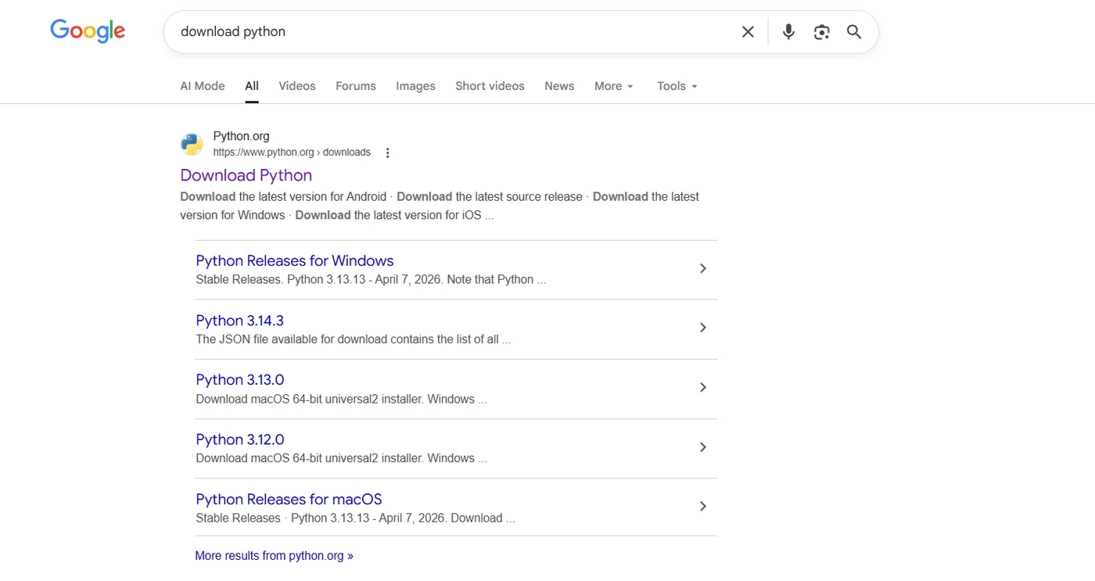Open the Forums tab

click(x=356, y=86)
